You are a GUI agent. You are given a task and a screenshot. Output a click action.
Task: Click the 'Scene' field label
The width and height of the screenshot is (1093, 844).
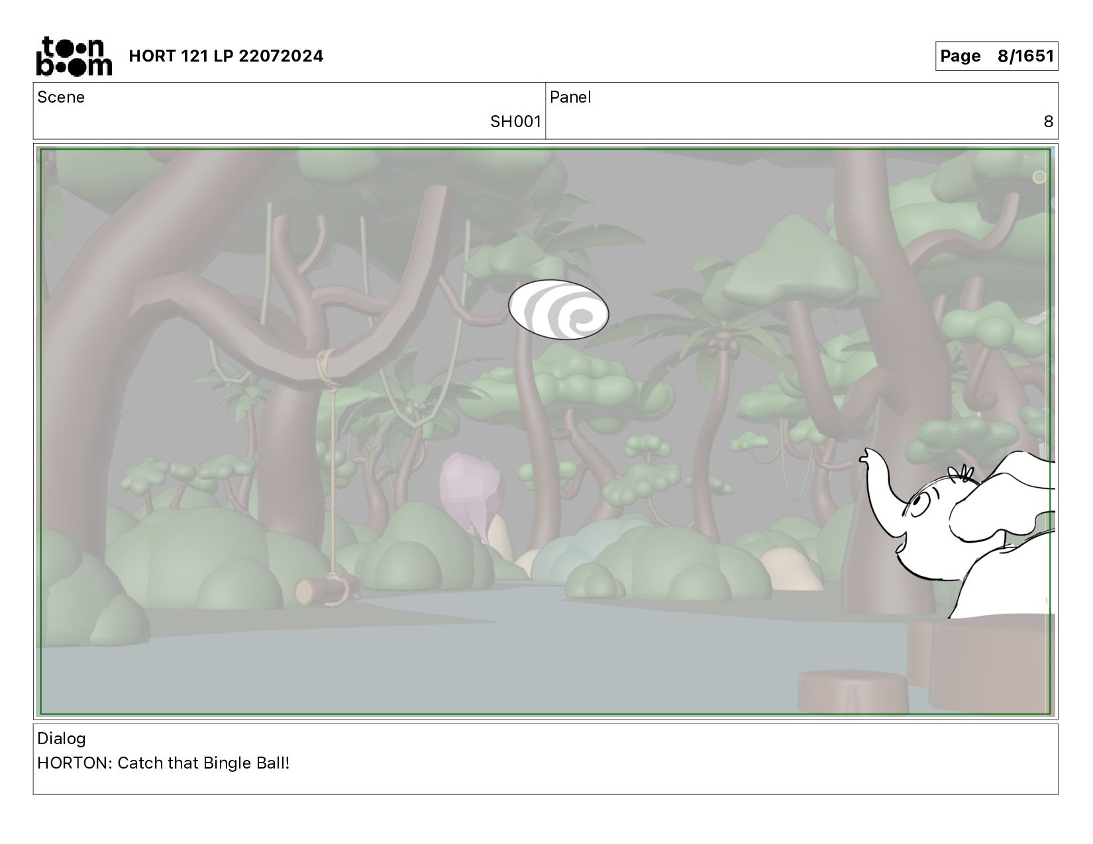coord(61,97)
